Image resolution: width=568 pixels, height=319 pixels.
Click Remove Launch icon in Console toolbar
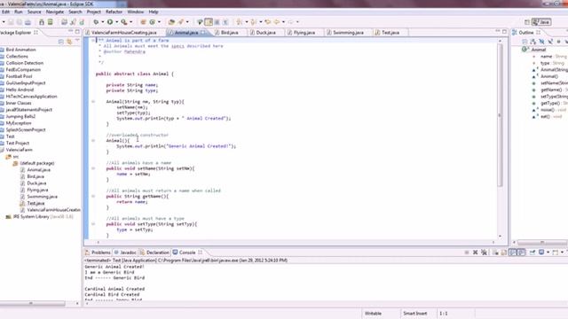coord(476,252)
